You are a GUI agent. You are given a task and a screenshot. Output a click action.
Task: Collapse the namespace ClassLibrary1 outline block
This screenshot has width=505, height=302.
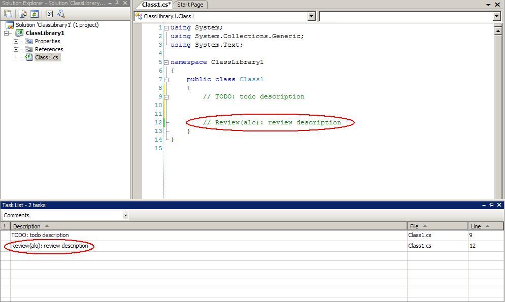click(166, 62)
